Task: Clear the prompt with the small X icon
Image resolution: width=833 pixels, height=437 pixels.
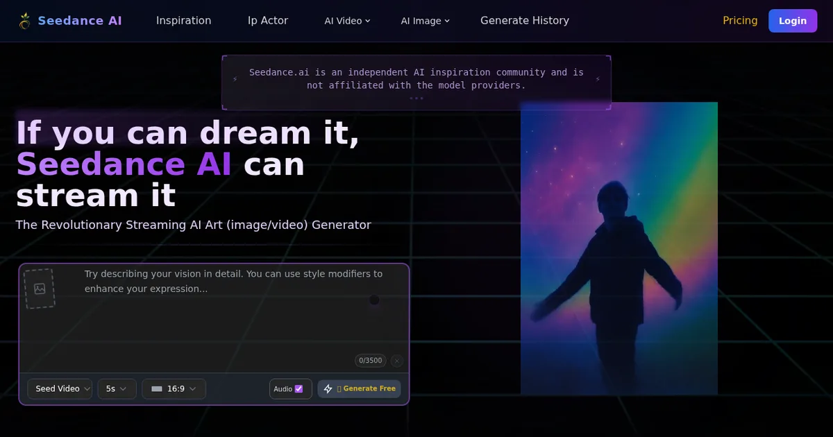Action: (x=396, y=361)
